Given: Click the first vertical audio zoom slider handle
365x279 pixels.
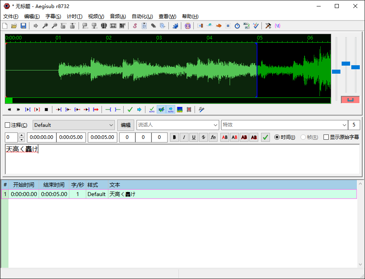Looking at the screenshot, I should point(336,72).
